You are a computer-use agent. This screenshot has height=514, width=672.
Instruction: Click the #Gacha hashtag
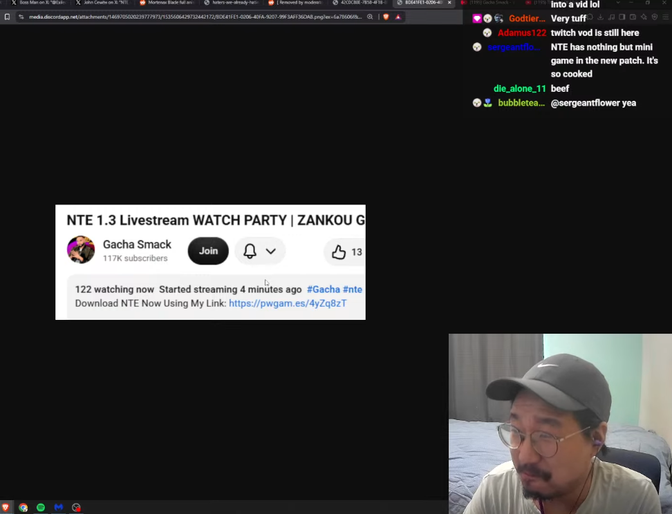coord(324,289)
